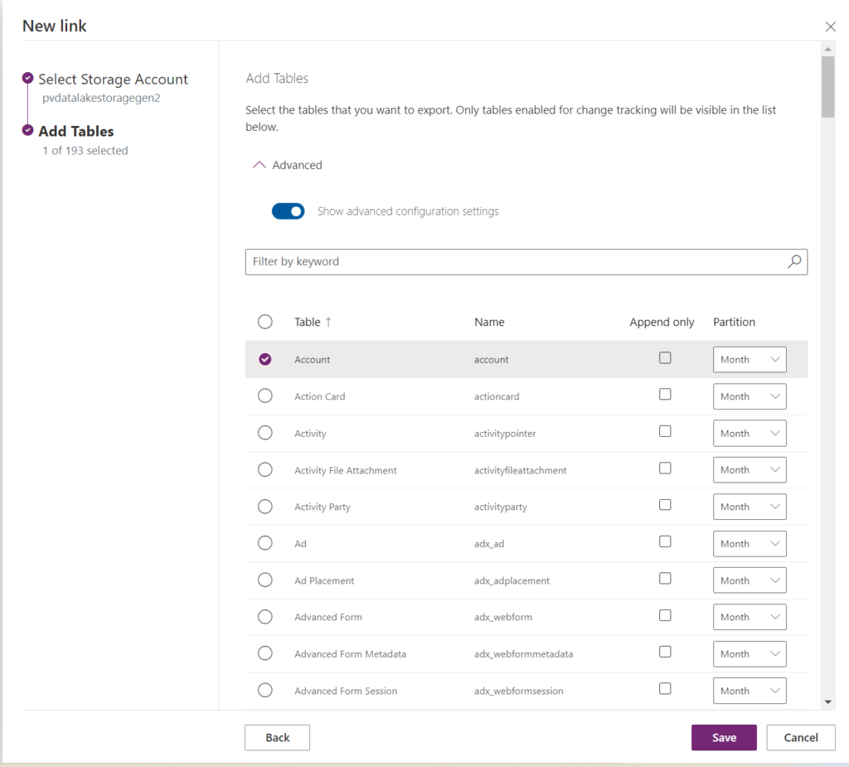Select the Action Card table
Image resolution: width=849 pixels, height=767 pixels.
[x=264, y=396]
